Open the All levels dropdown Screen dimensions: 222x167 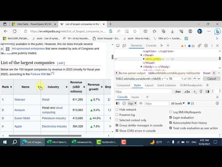(178, 103)
